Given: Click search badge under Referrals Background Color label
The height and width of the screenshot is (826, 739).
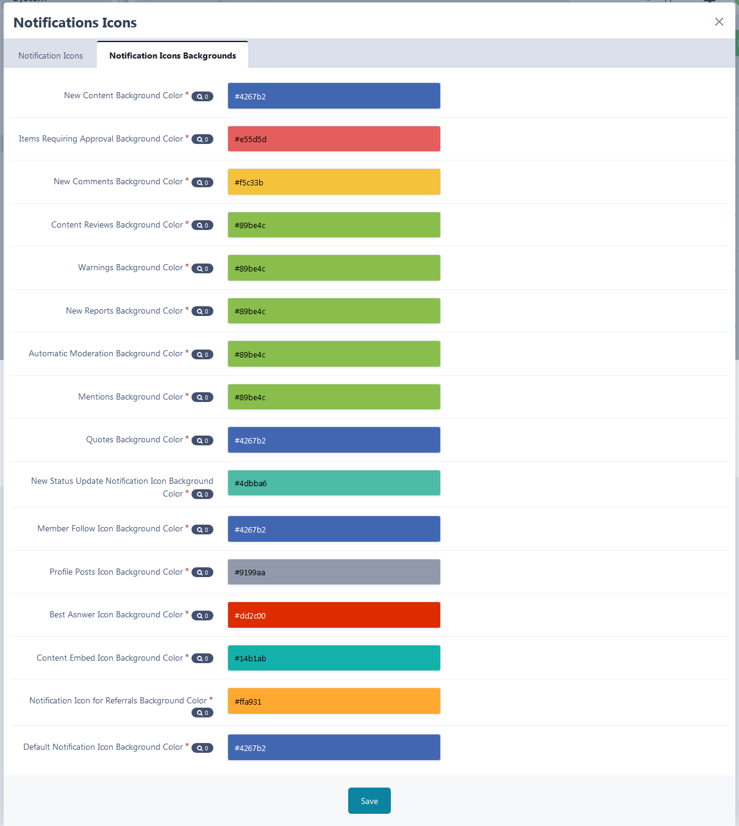Looking at the screenshot, I should (202, 713).
